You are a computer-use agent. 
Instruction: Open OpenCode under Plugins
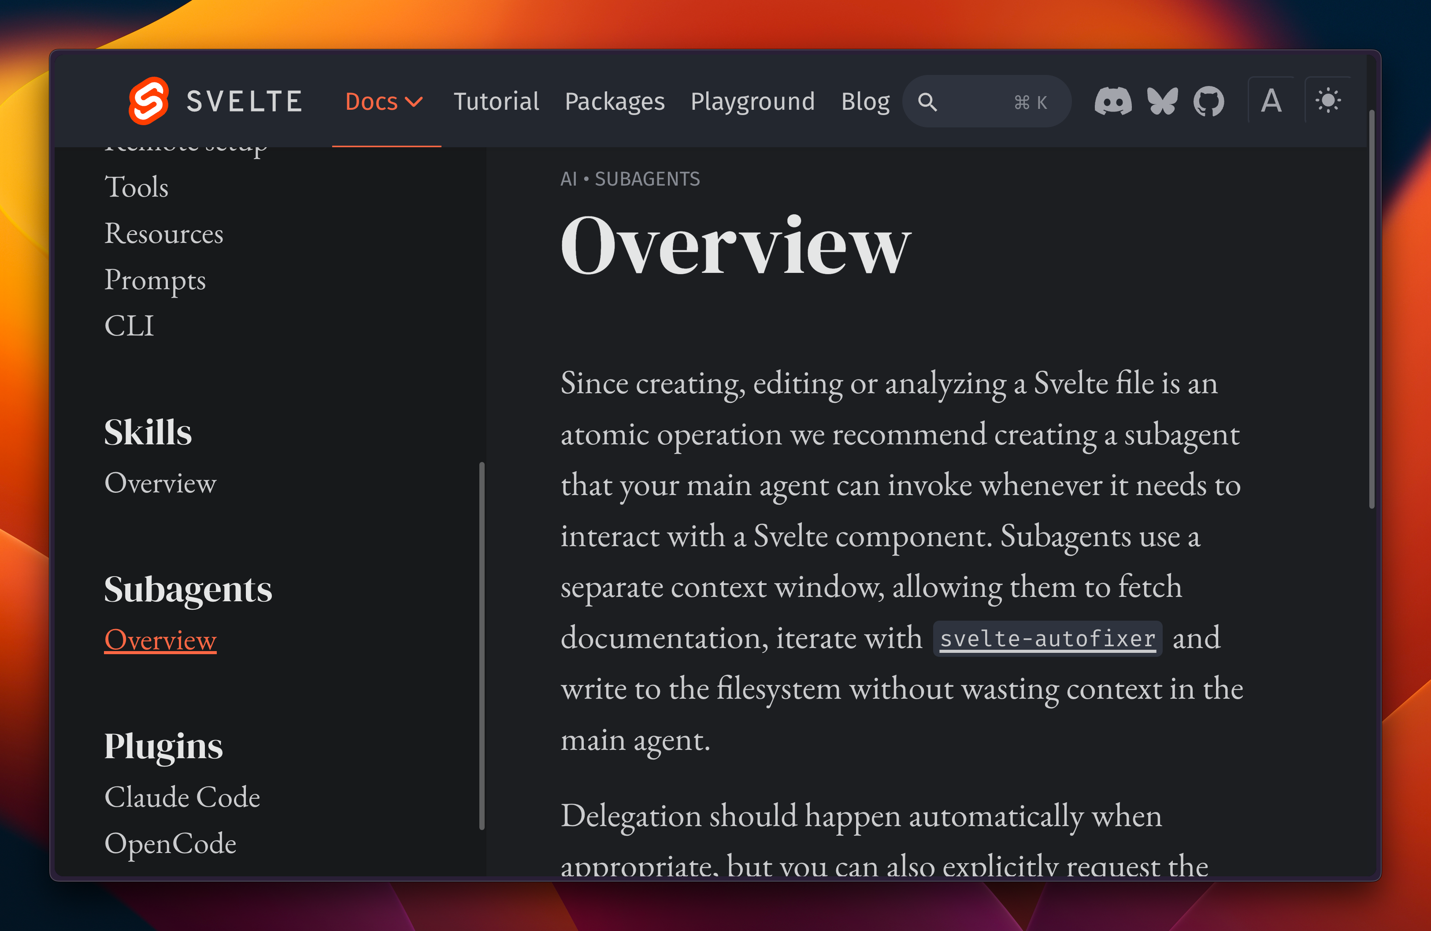click(170, 843)
